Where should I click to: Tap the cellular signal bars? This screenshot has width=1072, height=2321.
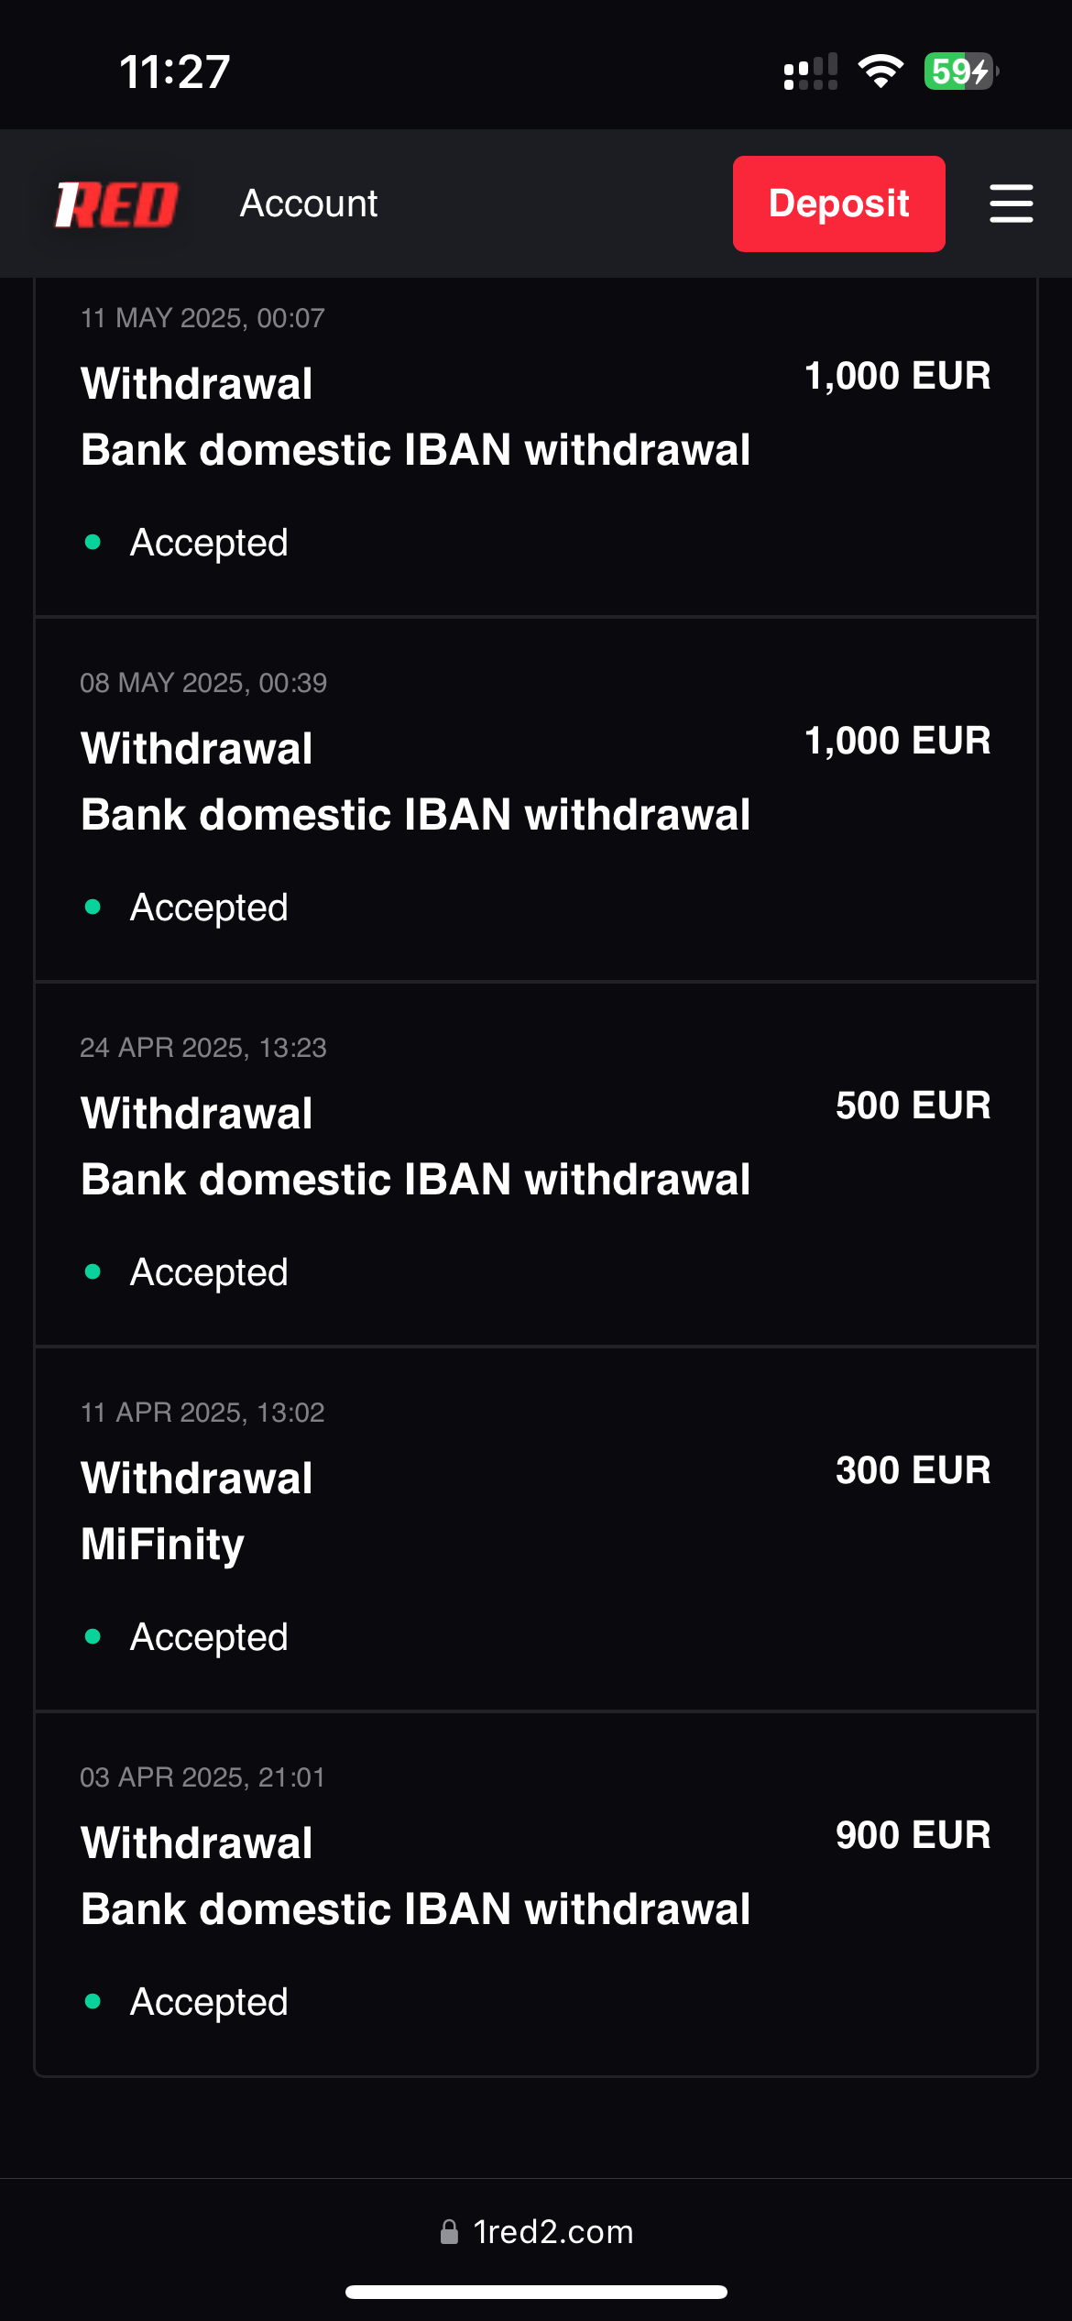click(x=810, y=71)
